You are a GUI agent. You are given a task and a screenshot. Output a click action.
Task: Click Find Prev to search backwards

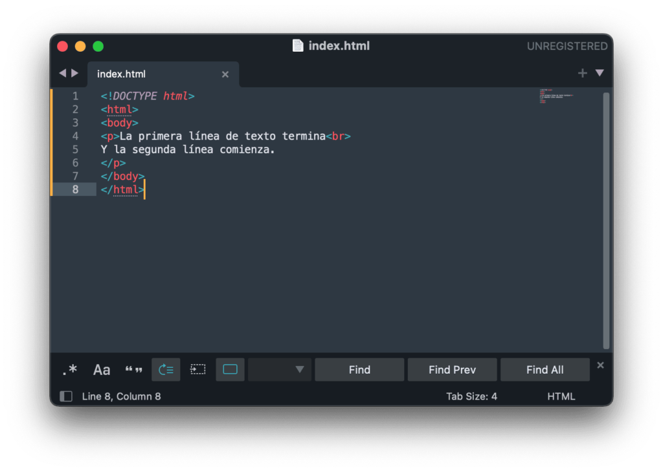tap(452, 369)
